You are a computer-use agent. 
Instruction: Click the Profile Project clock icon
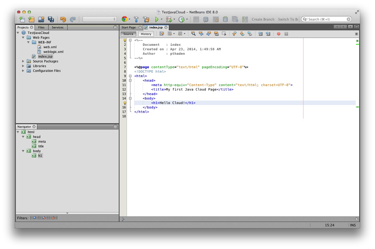point(182,19)
